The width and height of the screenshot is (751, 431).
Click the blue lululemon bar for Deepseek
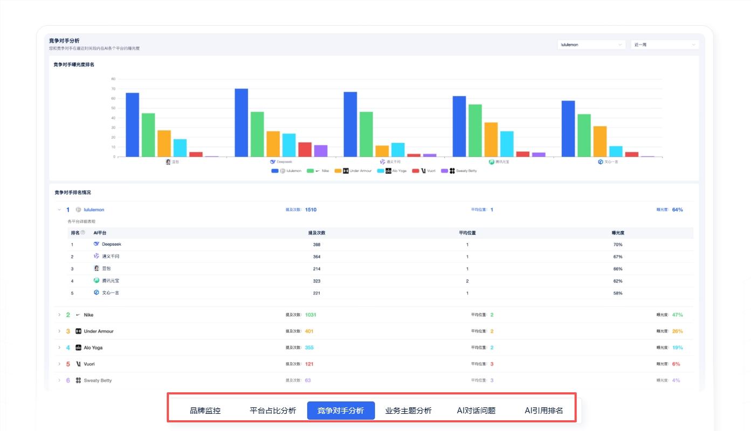(x=242, y=123)
